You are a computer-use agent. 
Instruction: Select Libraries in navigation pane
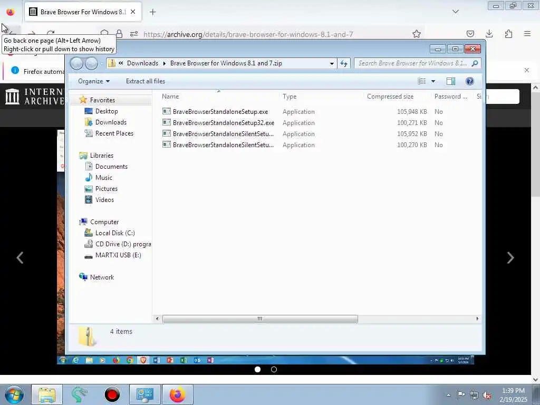pyautogui.click(x=101, y=156)
